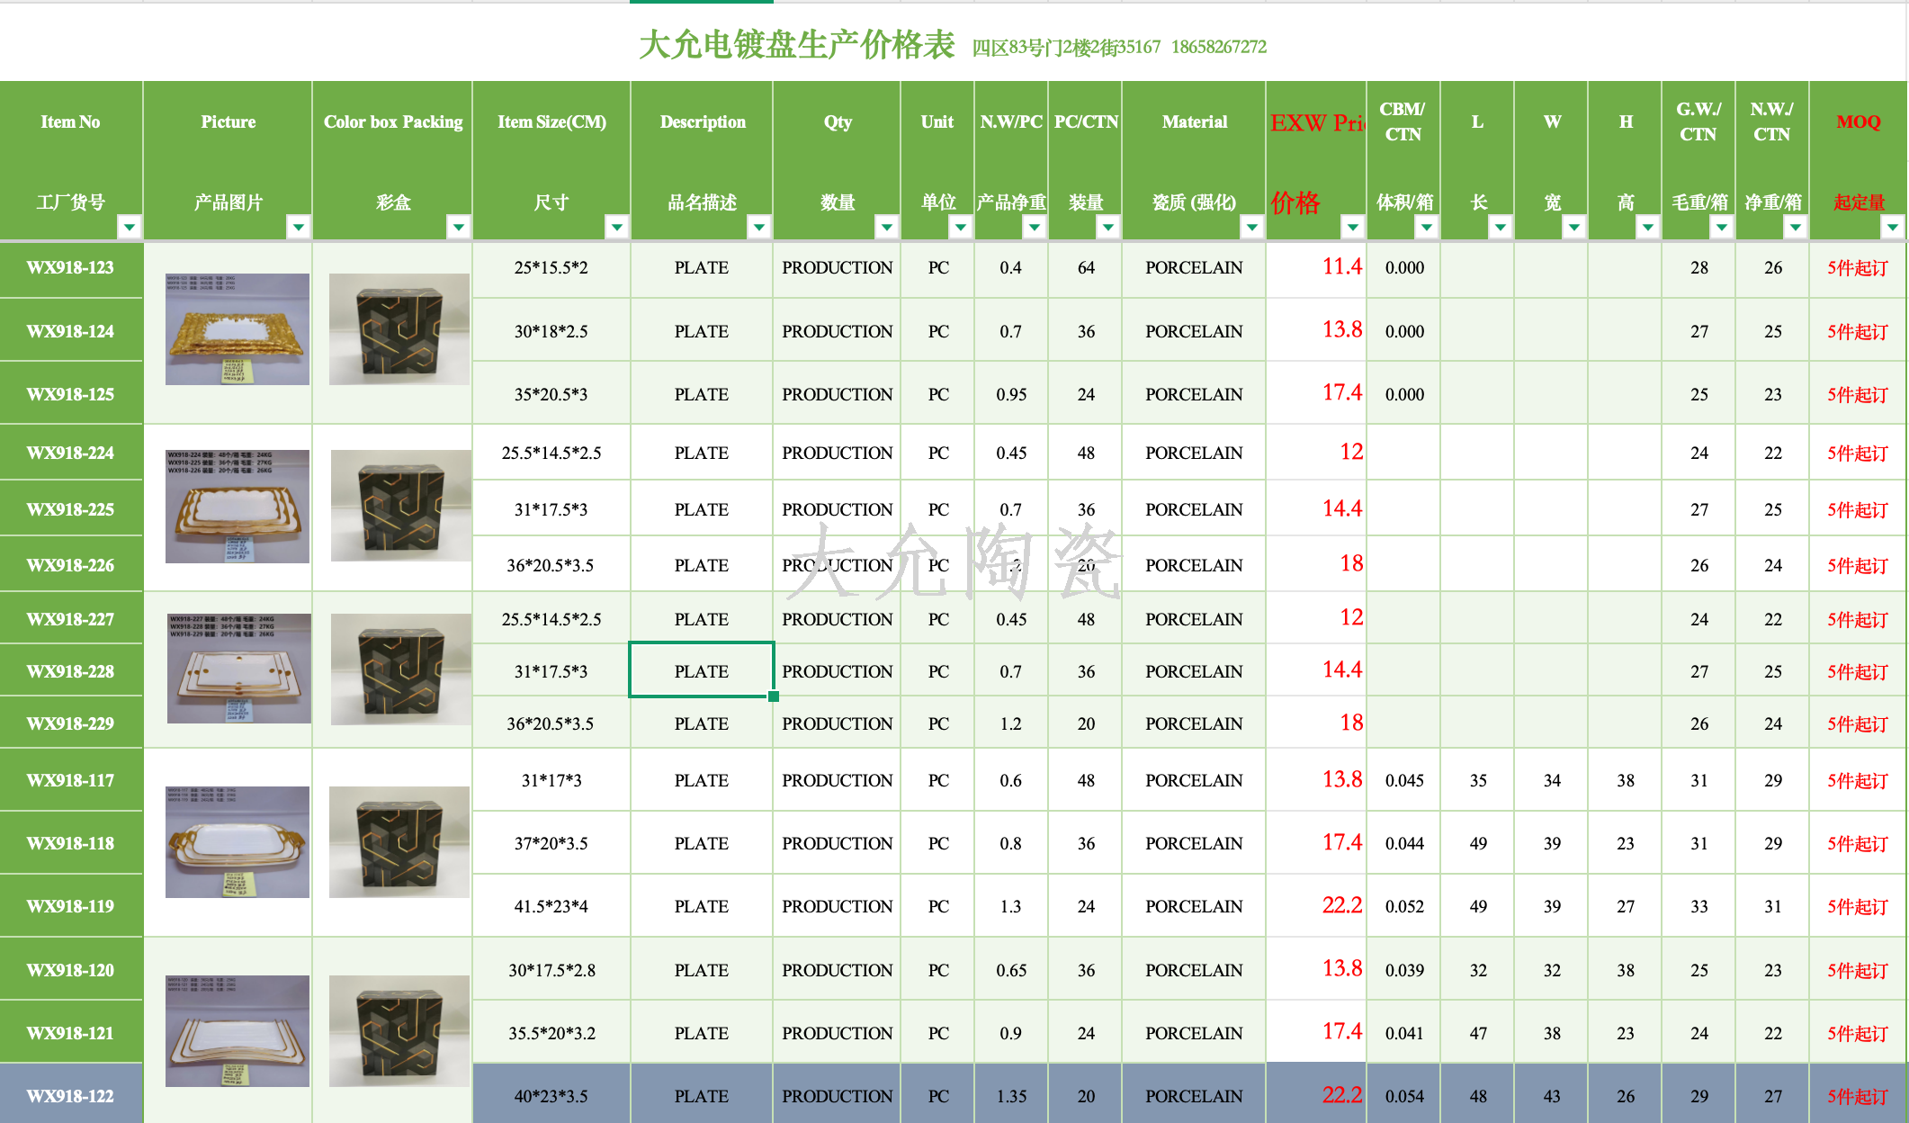Click the WX918-227 product picture
Viewport: 1909px width, 1123px height.
(x=238, y=669)
